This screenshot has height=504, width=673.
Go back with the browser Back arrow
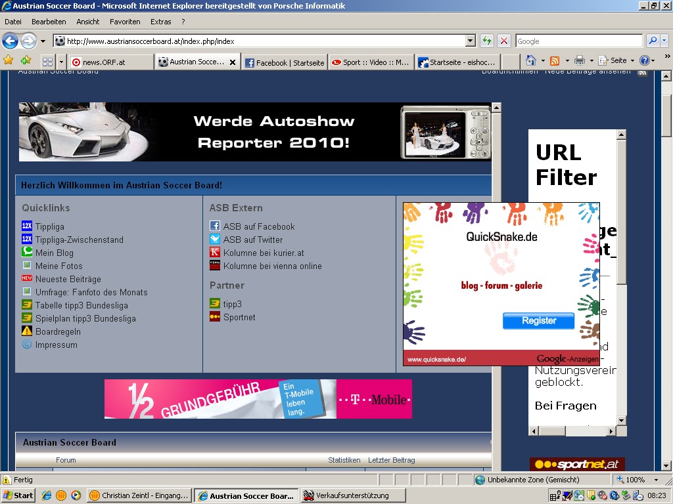pos(10,41)
